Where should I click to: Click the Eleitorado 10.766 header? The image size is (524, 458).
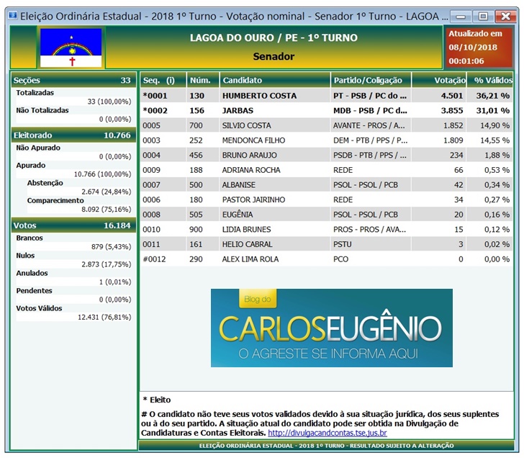(73, 135)
